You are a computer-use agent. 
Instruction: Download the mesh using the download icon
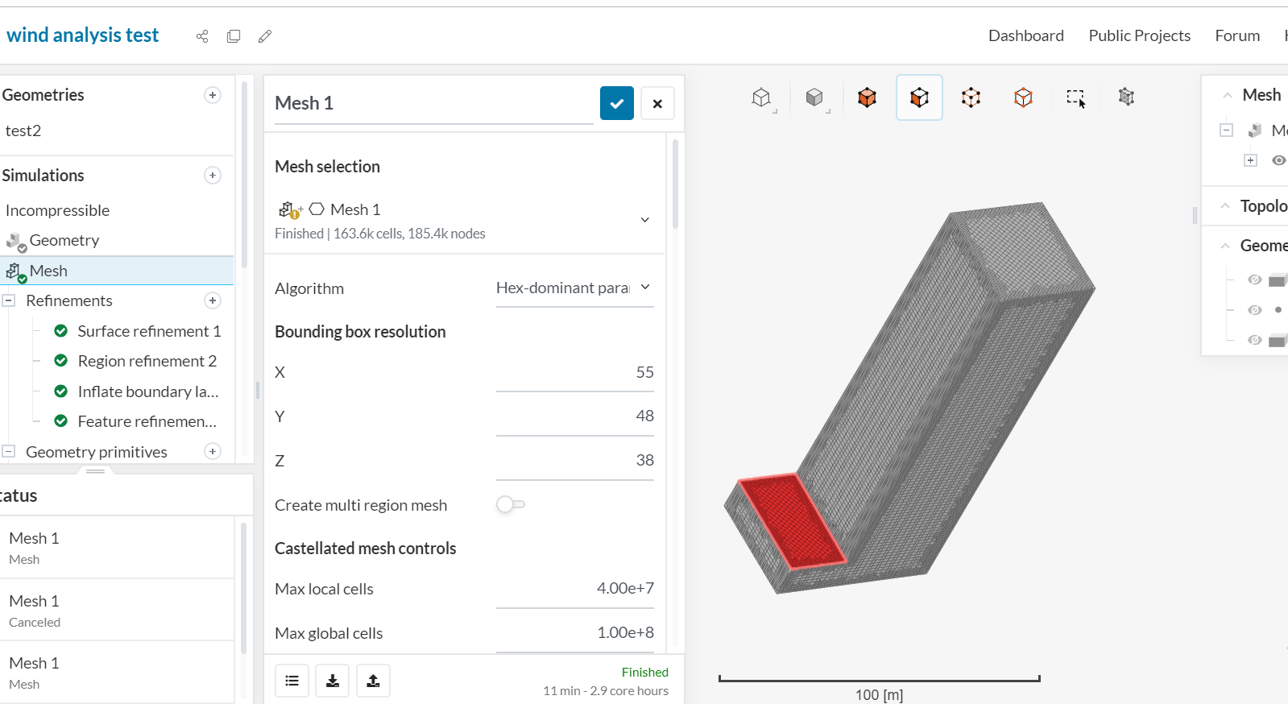(332, 681)
